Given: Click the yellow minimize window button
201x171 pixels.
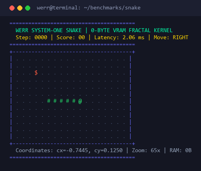Looking at the screenshot, I should 20,8.
